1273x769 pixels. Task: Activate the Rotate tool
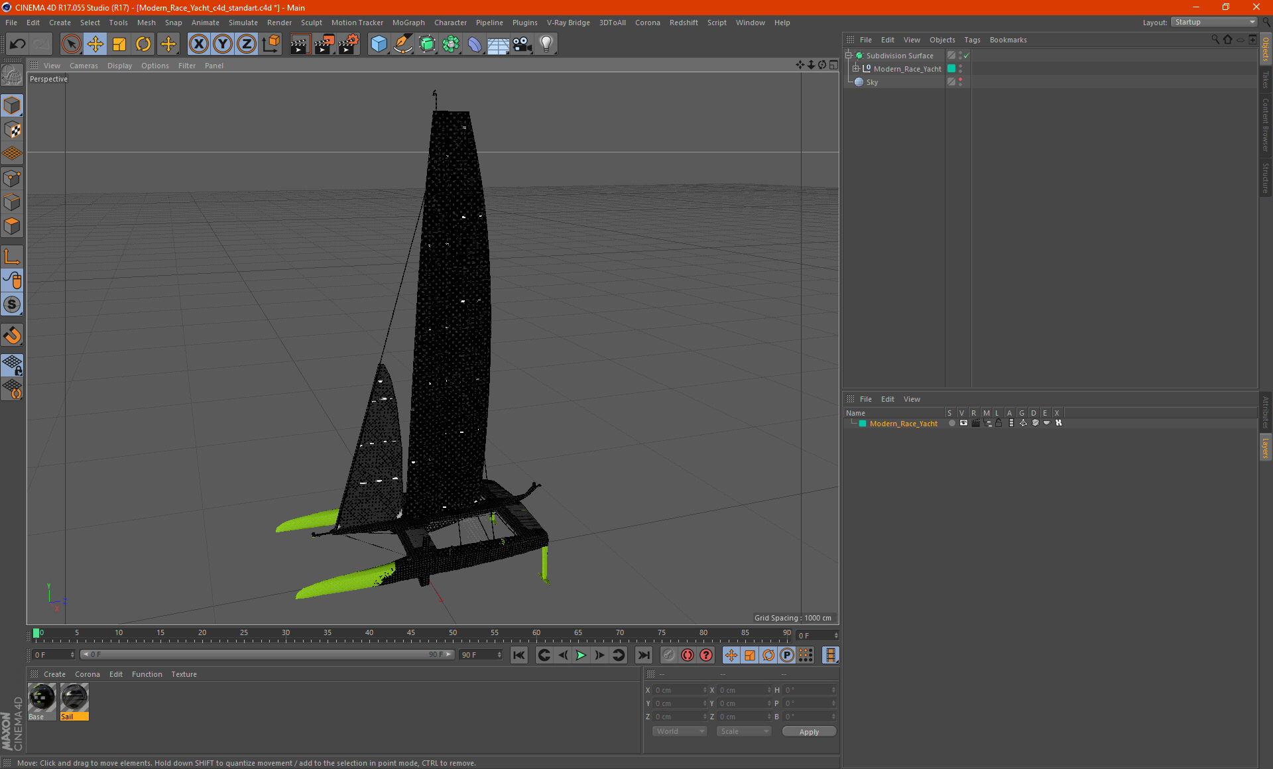click(143, 44)
